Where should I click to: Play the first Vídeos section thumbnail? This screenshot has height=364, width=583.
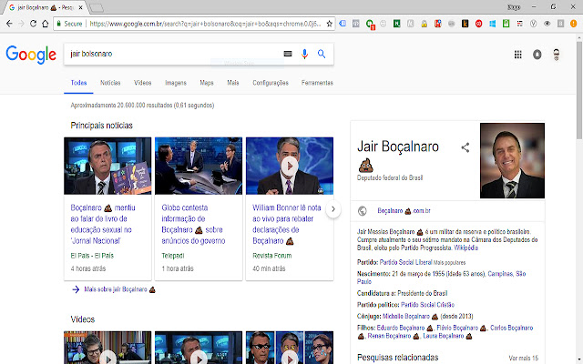click(x=107, y=348)
